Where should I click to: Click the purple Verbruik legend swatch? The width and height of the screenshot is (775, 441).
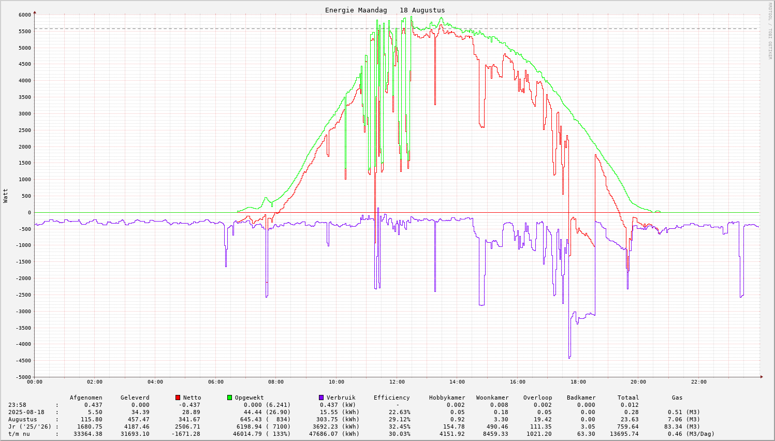(321, 398)
